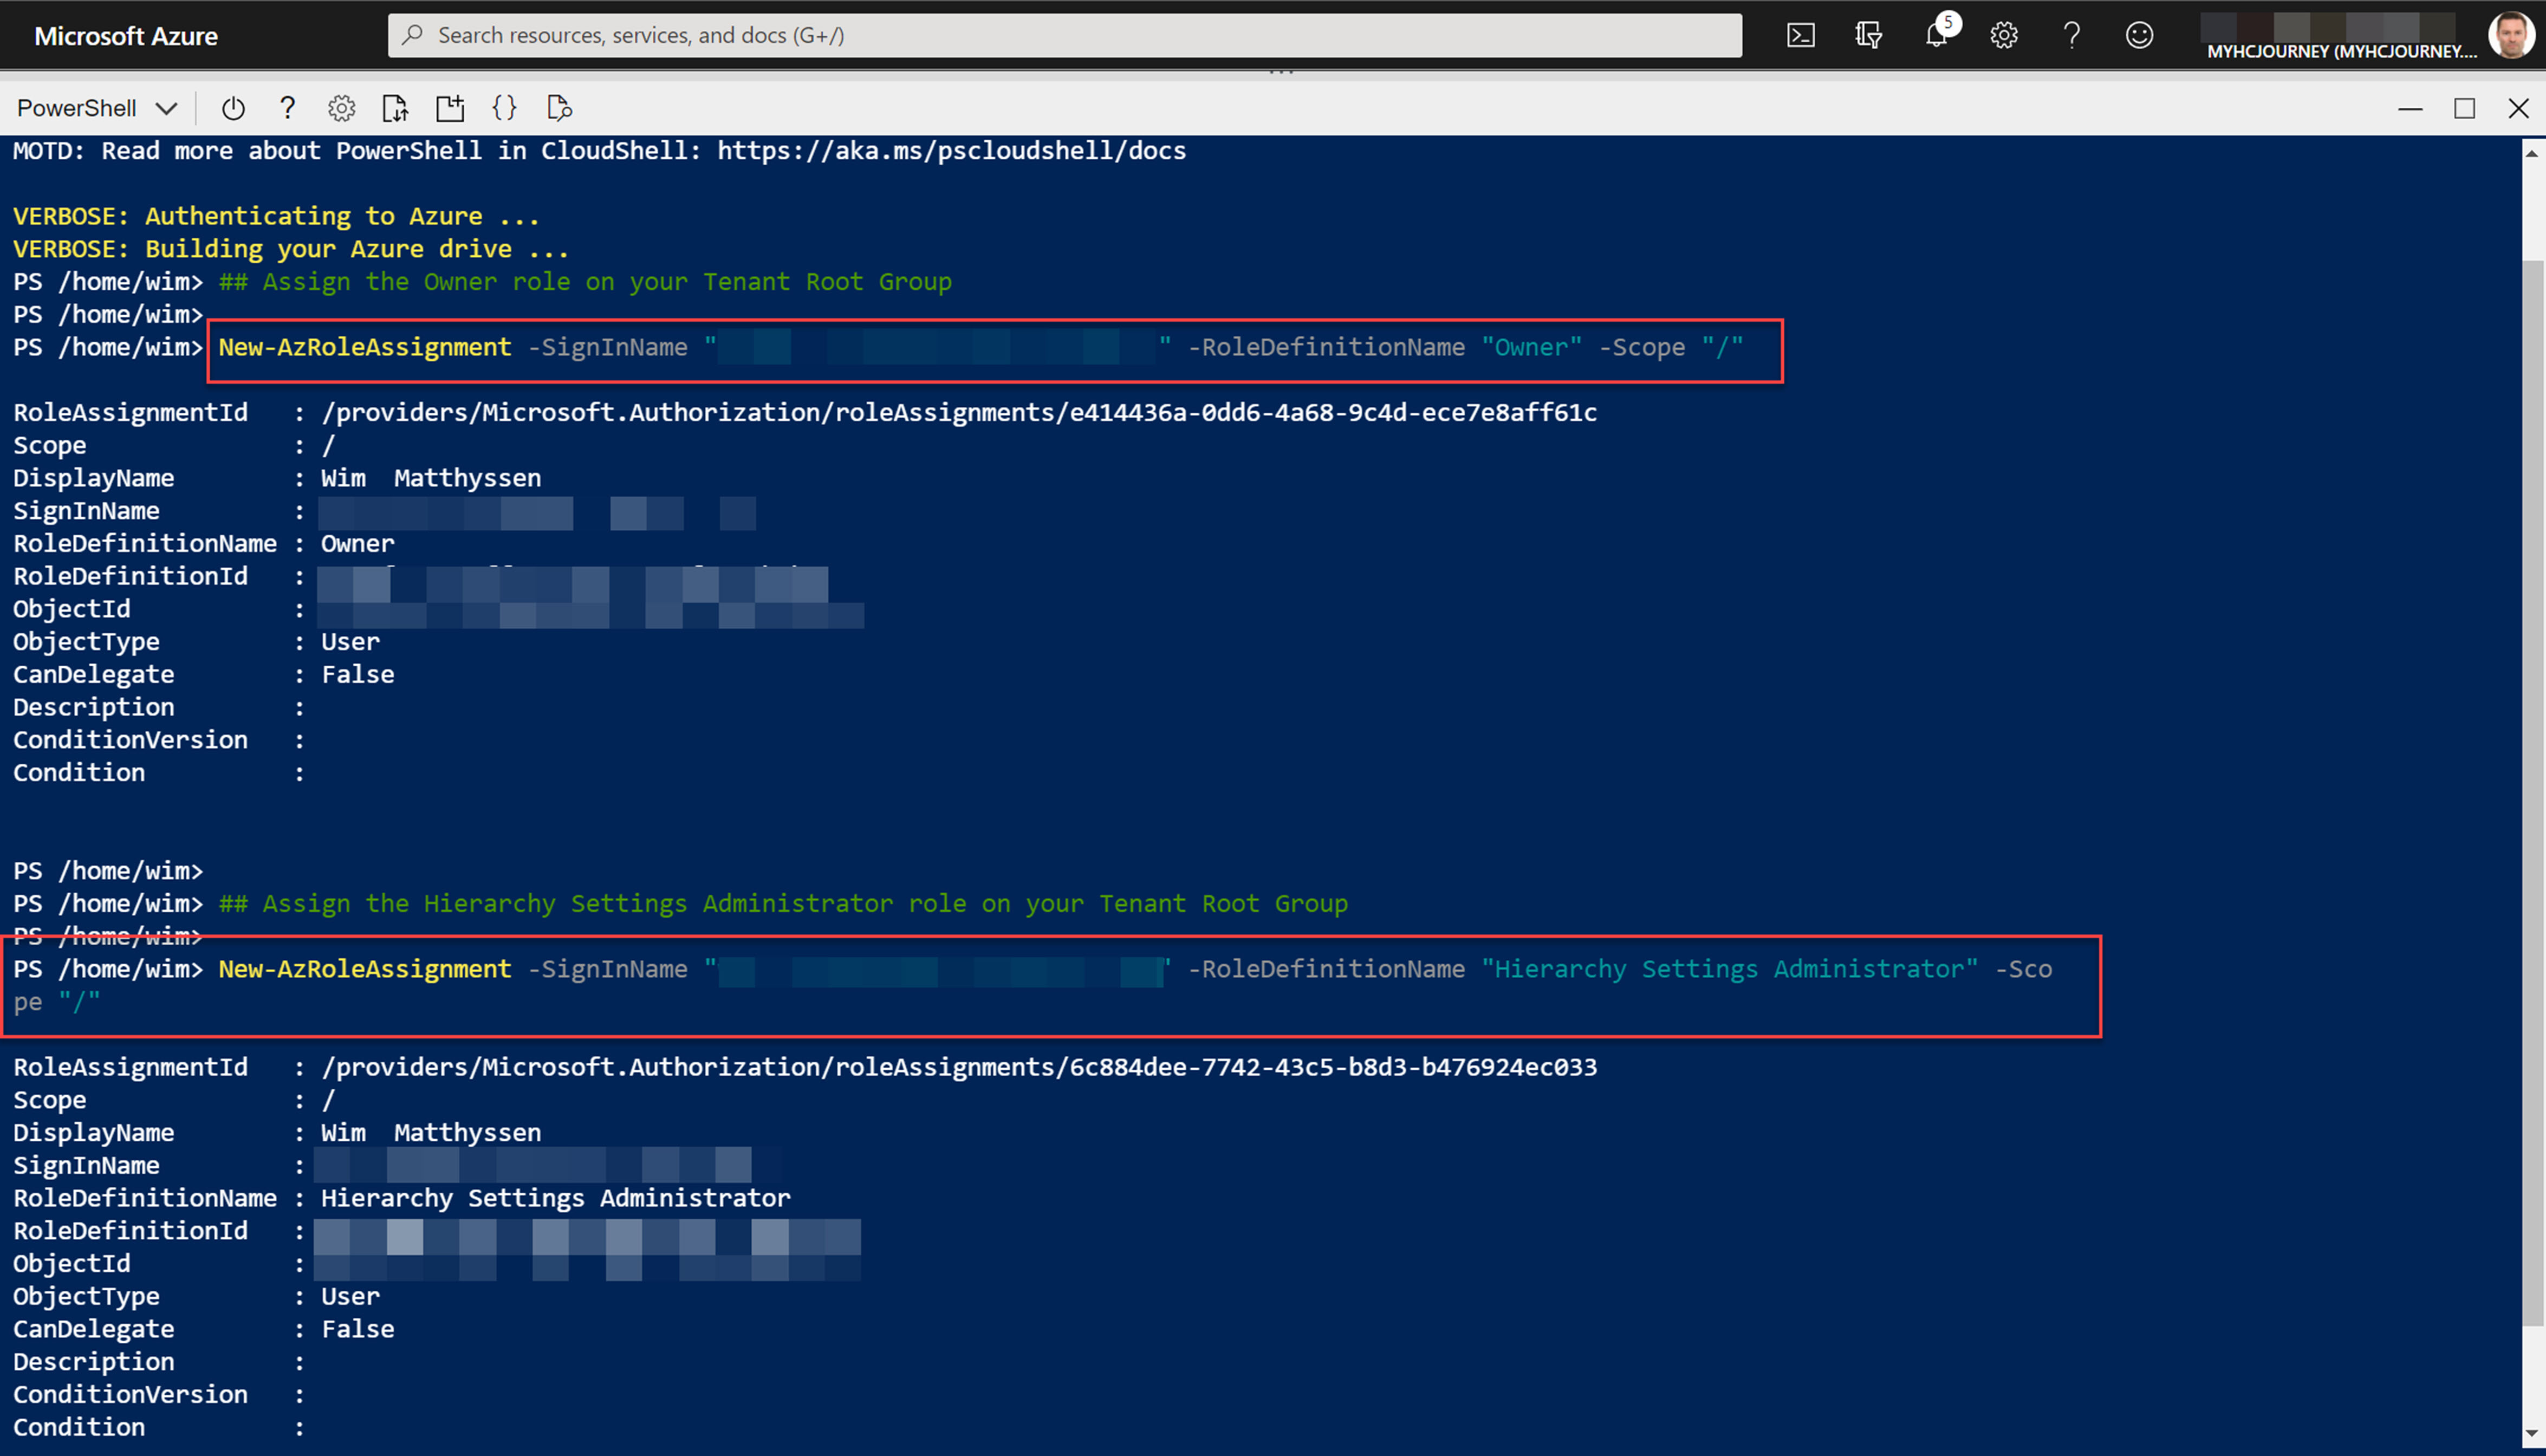Open the editor with the curly braces icon
This screenshot has height=1456, width=2546.
point(505,108)
